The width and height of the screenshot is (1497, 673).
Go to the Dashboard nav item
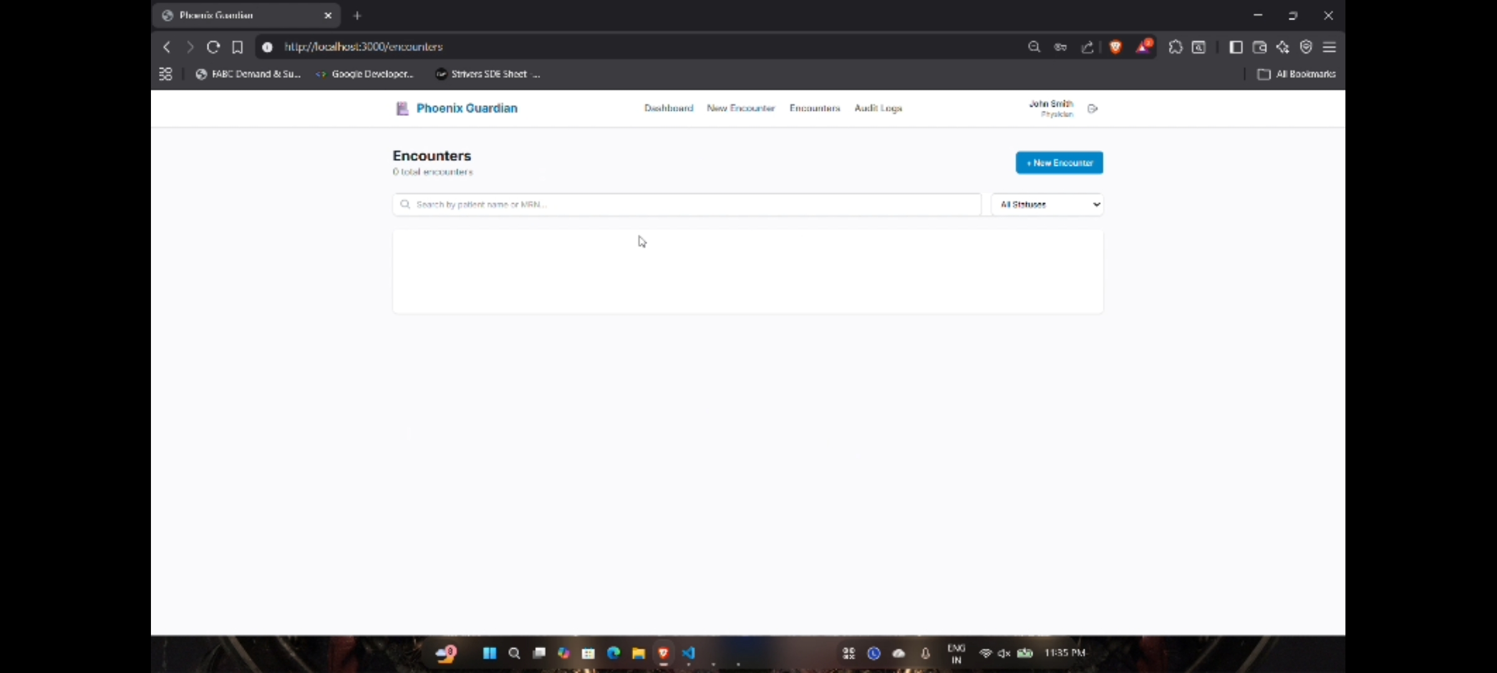[669, 108]
